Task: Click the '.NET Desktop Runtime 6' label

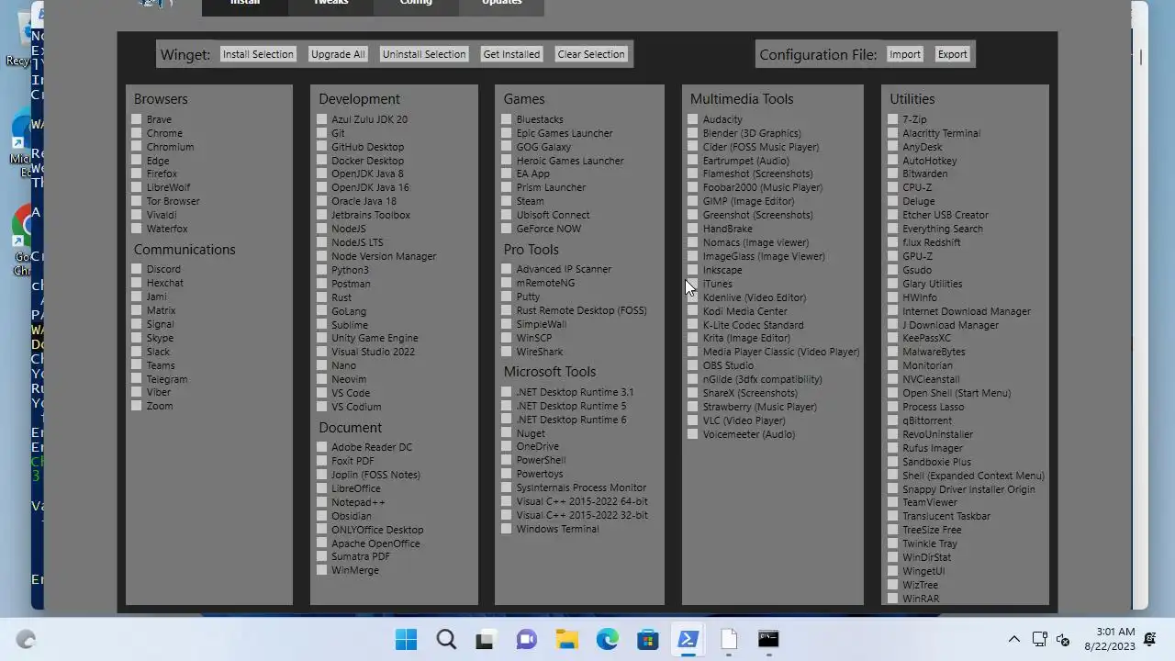Action: pos(571,420)
